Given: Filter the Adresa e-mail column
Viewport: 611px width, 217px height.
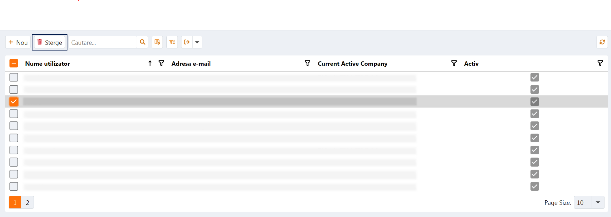Looking at the screenshot, I should click(x=307, y=63).
